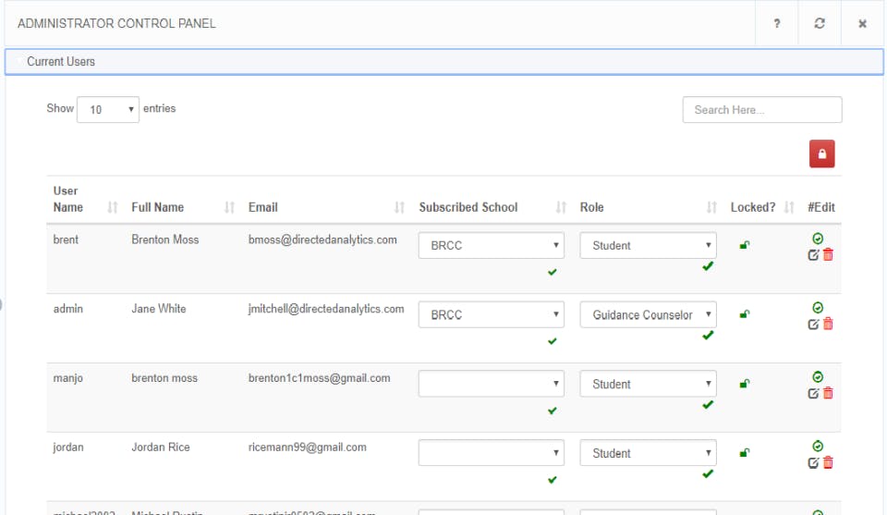Click the edit icon in brent's row
Viewport: 887px width, 515px height.
813,255
